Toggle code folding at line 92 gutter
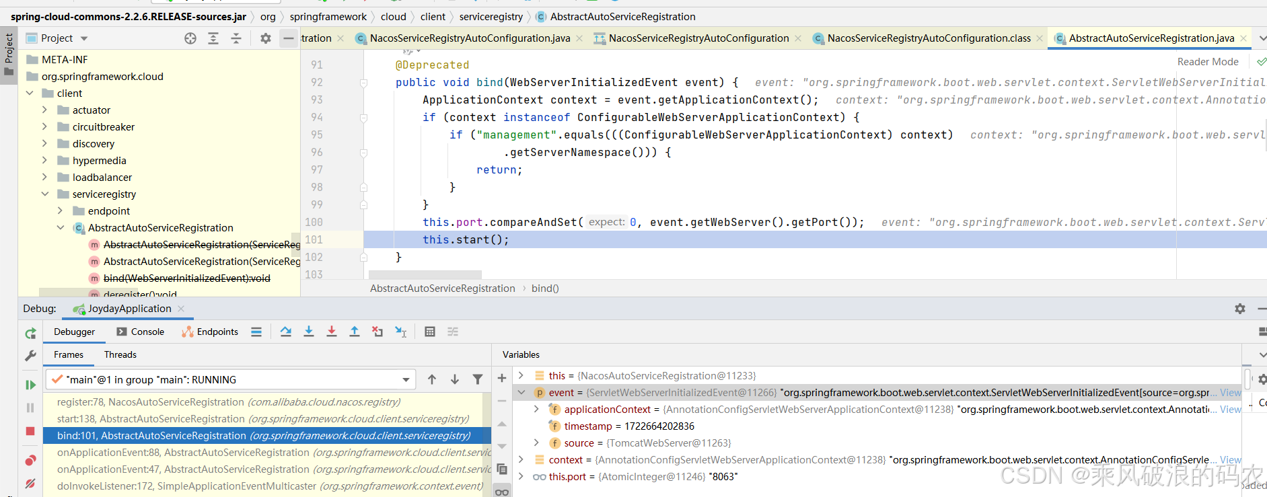Image resolution: width=1267 pixels, height=497 pixels. (x=363, y=83)
